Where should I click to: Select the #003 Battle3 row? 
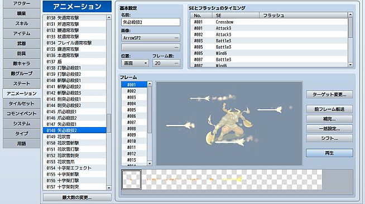point(269,41)
